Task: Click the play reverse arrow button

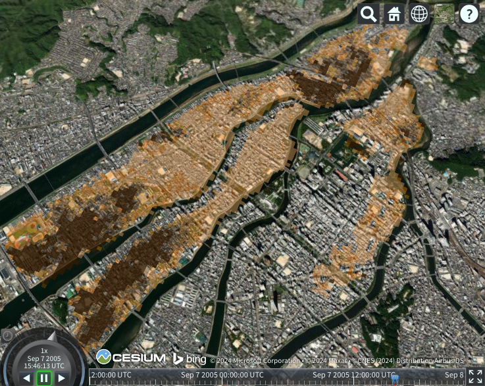Action: [x=27, y=378]
